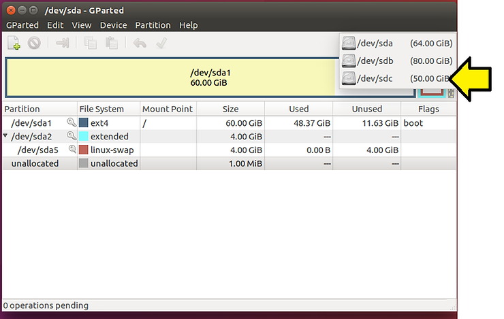504x319 pixels.
Task: Open the View menu
Action: 81,25
